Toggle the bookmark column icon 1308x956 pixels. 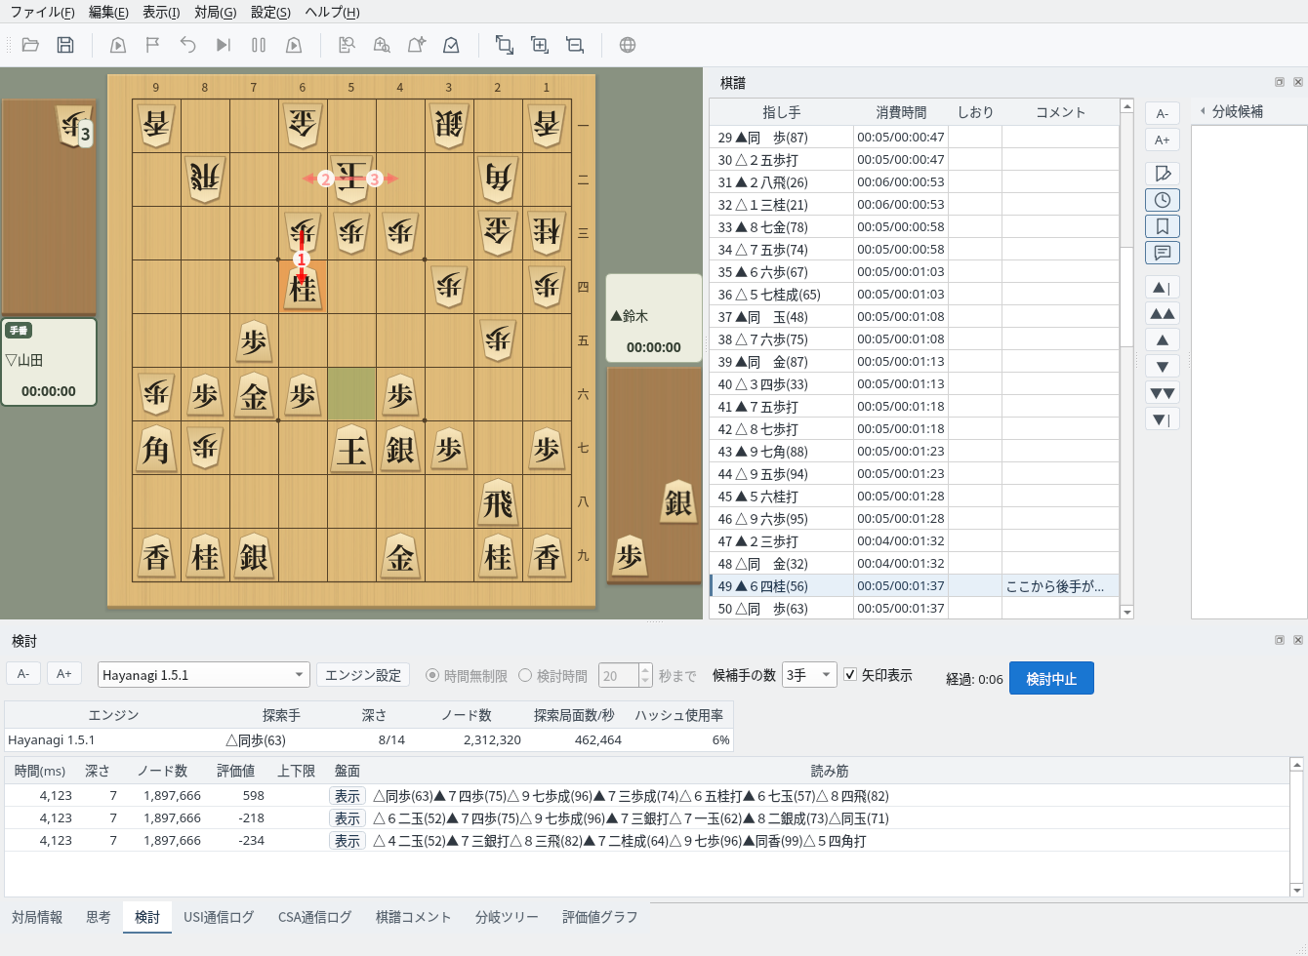1163,226
